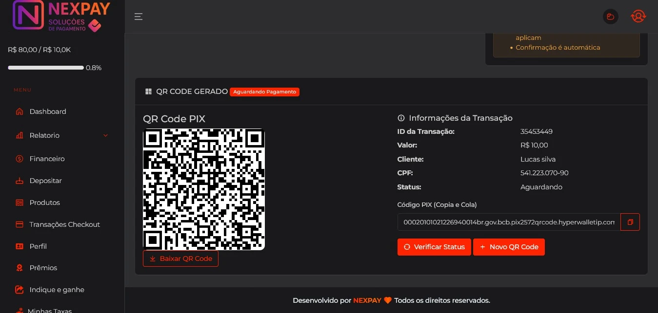Open the Relatorio menu item

click(44, 135)
